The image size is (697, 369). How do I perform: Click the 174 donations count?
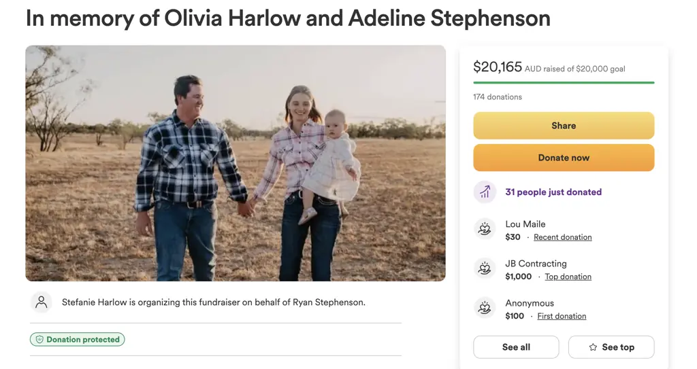[498, 97]
